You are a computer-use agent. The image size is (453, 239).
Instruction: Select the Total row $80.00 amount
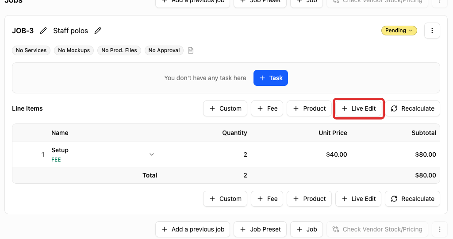425,175
